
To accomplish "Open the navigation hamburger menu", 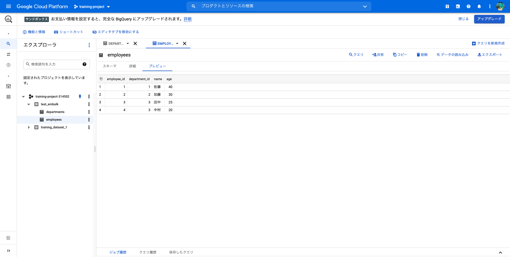I will [x=8, y=6].
